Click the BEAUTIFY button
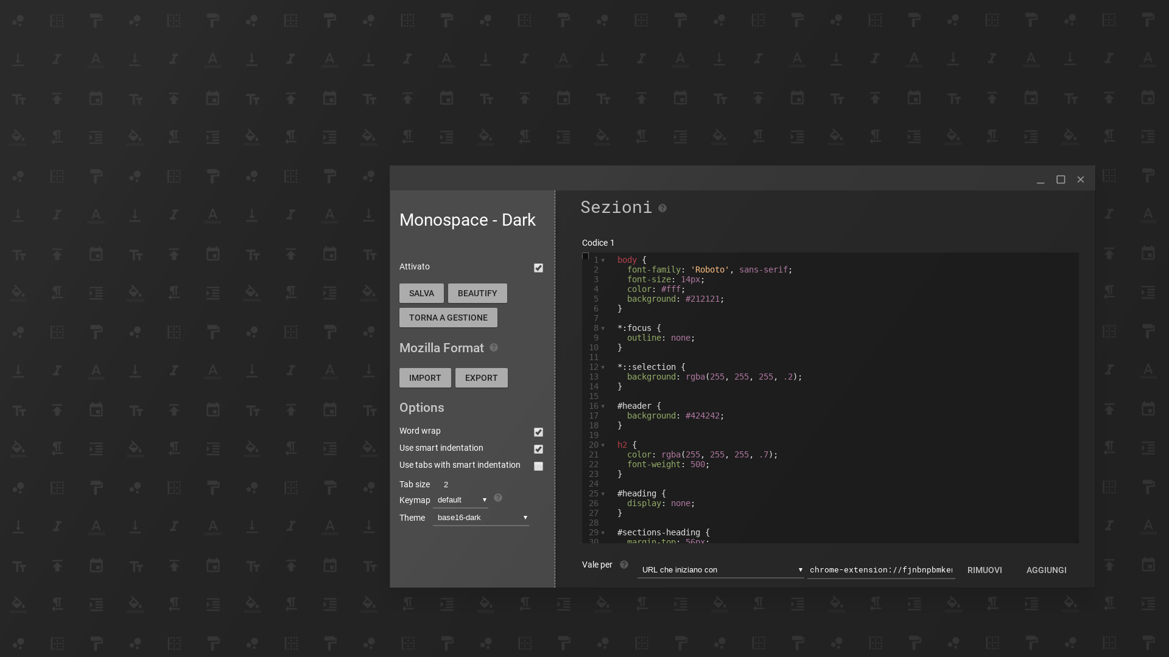Screen dimensions: 1169x657 (x=477, y=293)
